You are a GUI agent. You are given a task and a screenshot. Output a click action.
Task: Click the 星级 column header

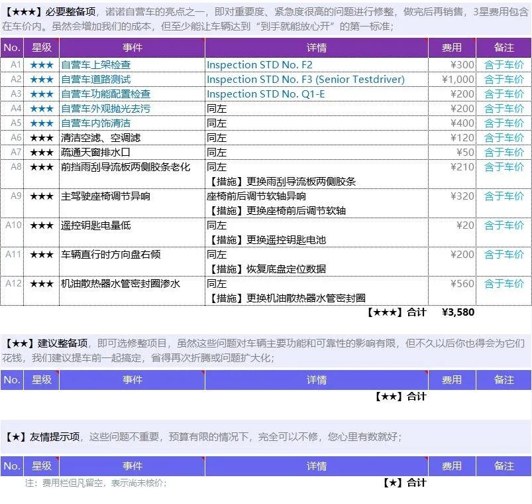coord(41,47)
